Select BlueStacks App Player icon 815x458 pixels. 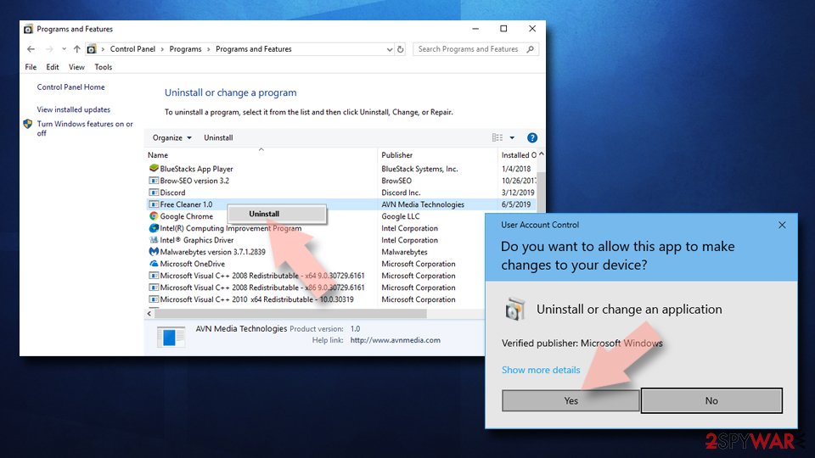154,168
